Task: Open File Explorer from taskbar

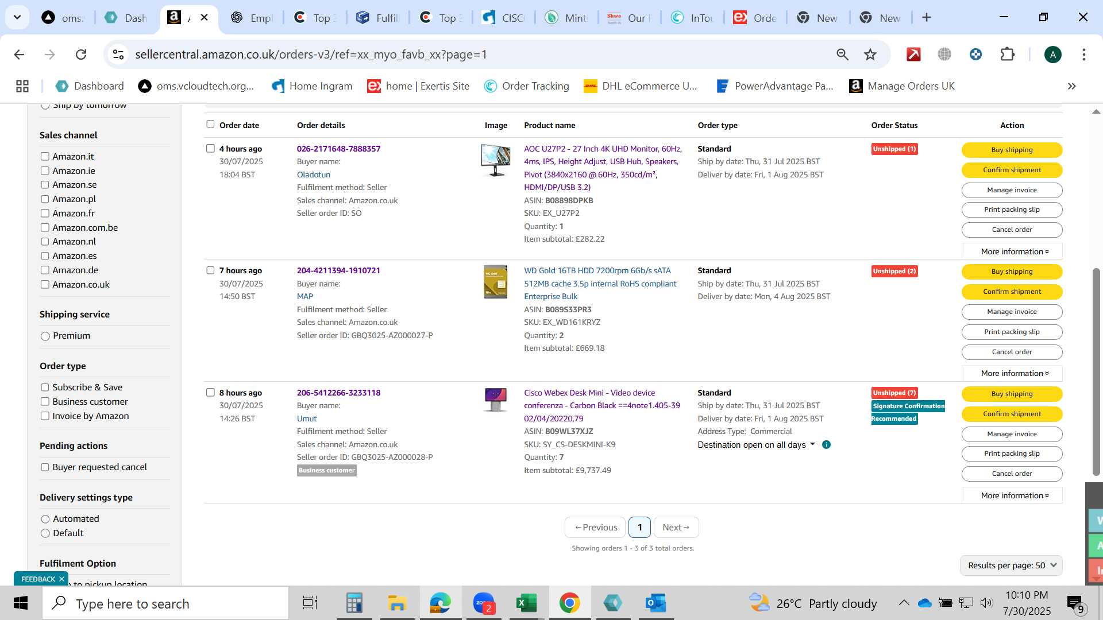Action: click(x=397, y=603)
